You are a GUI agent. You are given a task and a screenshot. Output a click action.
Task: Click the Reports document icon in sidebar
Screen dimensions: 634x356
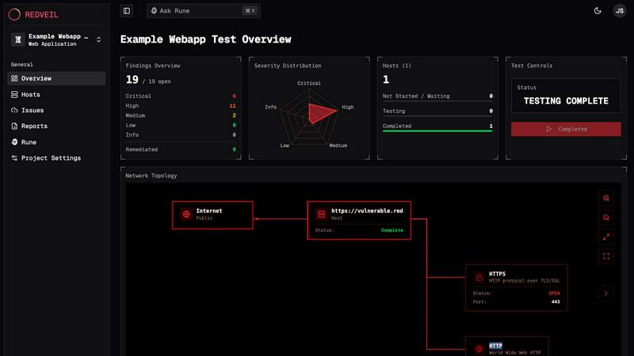14,126
